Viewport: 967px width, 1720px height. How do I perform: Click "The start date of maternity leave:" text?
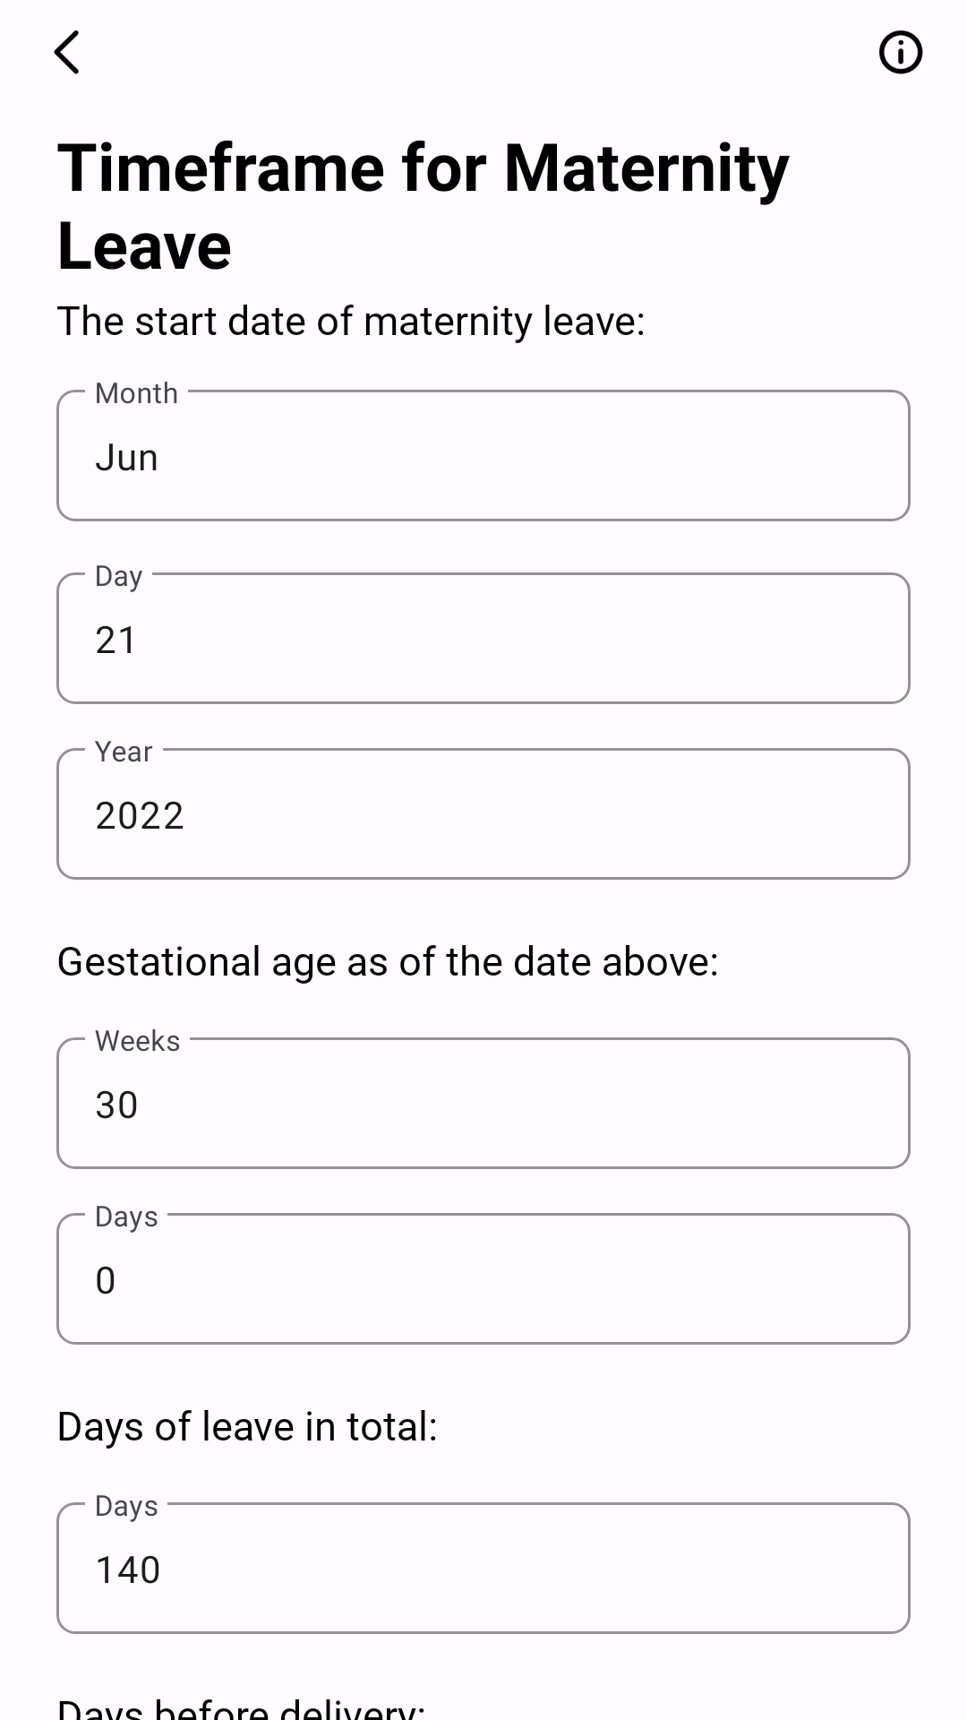pyautogui.click(x=351, y=321)
